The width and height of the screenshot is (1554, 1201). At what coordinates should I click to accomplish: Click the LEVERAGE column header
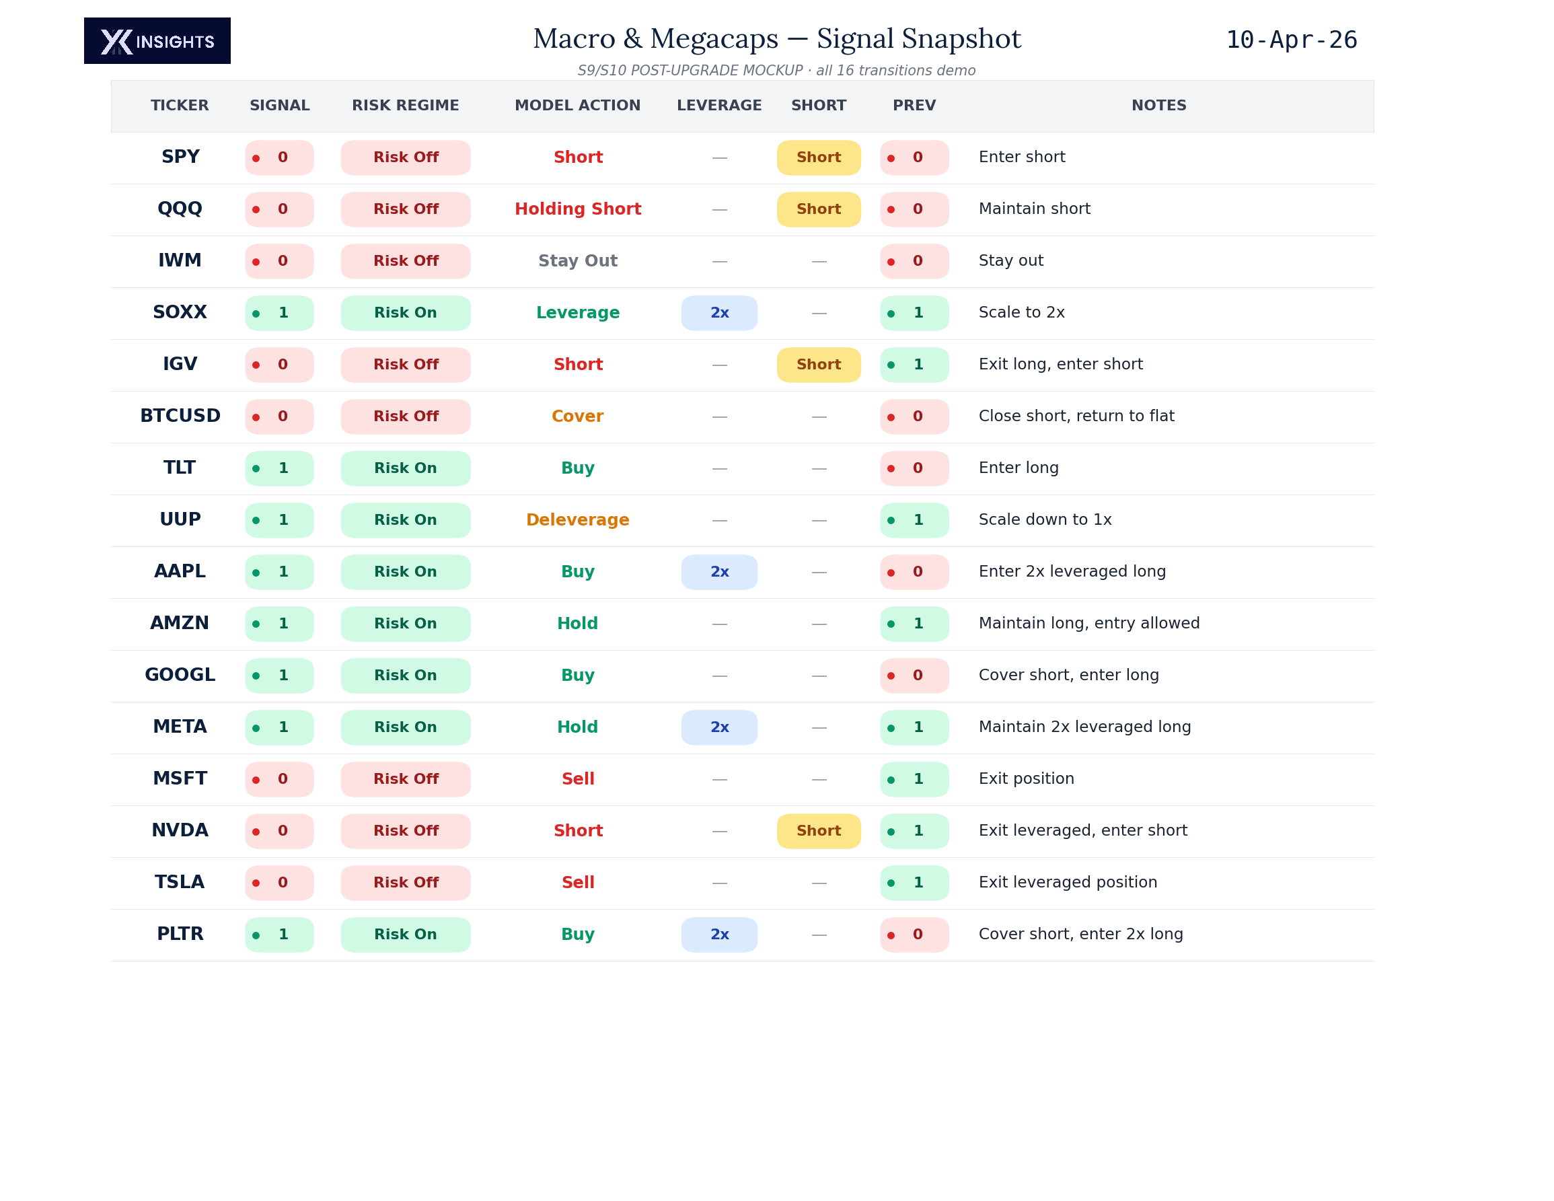click(718, 106)
